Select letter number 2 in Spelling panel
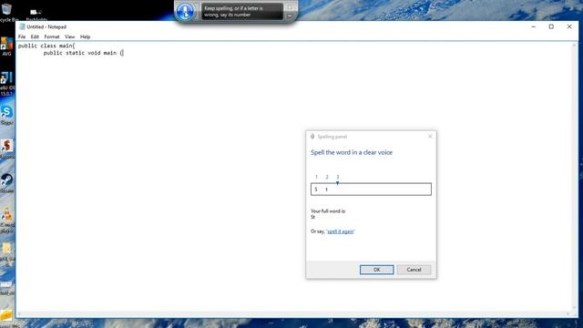Viewport: 583px width, 328px height. (327, 177)
